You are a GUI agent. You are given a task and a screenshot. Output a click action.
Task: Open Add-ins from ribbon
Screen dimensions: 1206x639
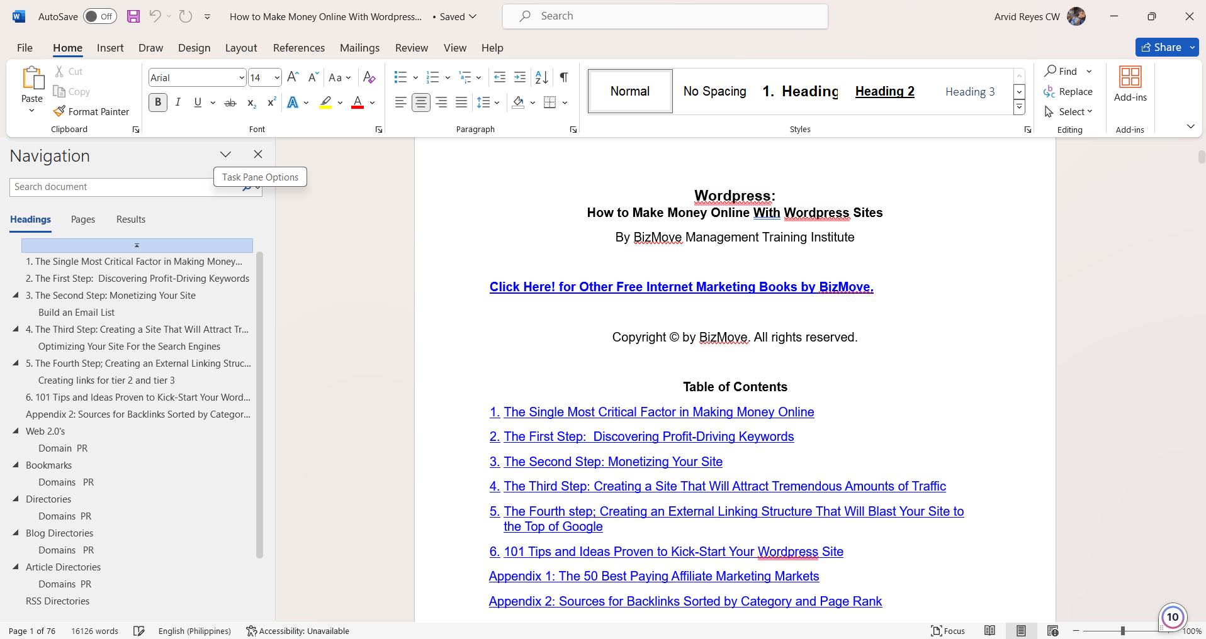pos(1130,84)
